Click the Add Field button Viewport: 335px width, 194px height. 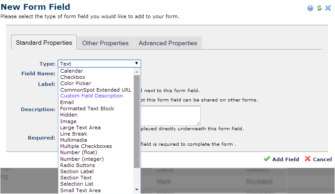point(281,159)
